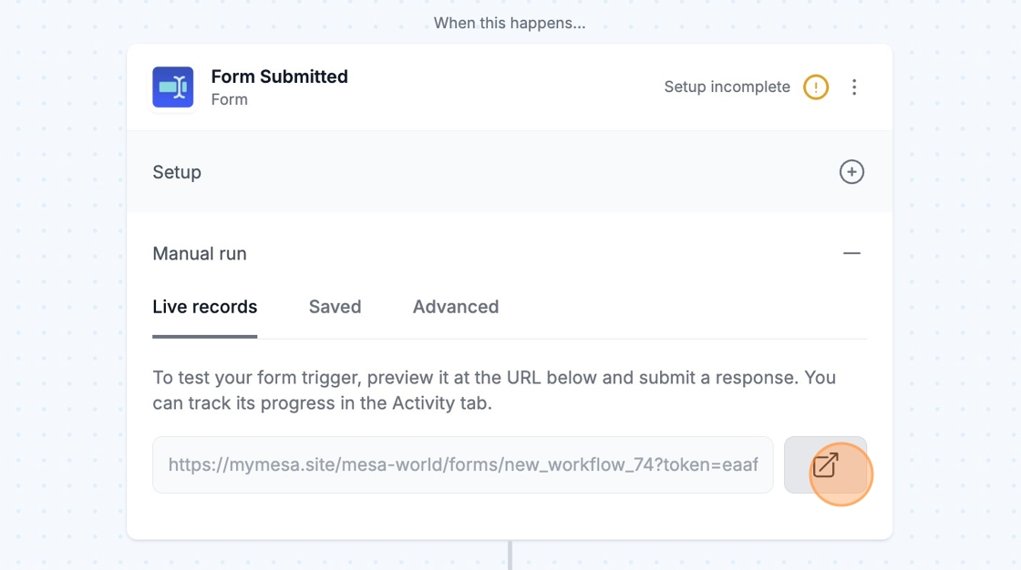Click the Setup section label

[x=177, y=172]
